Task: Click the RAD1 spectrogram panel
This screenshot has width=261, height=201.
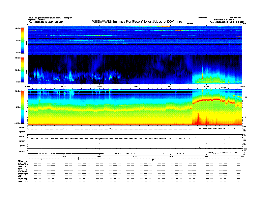Action: (135, 70)
